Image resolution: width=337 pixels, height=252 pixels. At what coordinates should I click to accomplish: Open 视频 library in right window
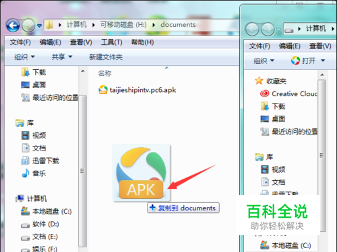(x=273, y=169)
